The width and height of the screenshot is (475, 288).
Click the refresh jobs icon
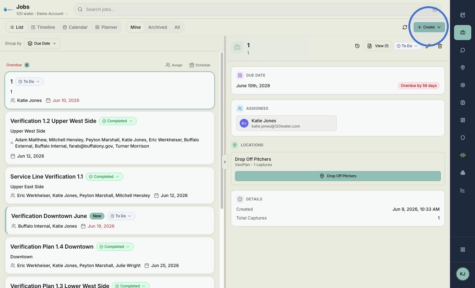coord(405,27)
